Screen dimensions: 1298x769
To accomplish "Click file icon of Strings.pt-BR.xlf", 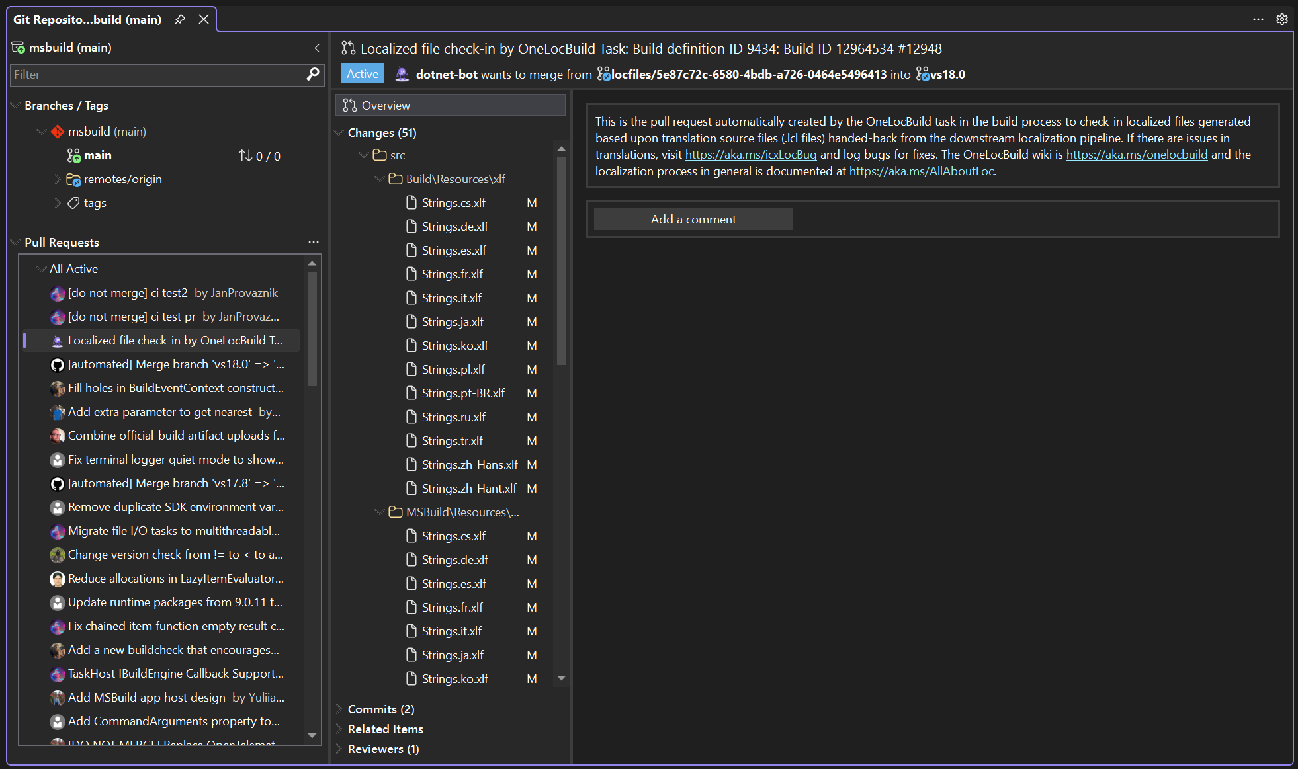I will click(x=411, y=393).
